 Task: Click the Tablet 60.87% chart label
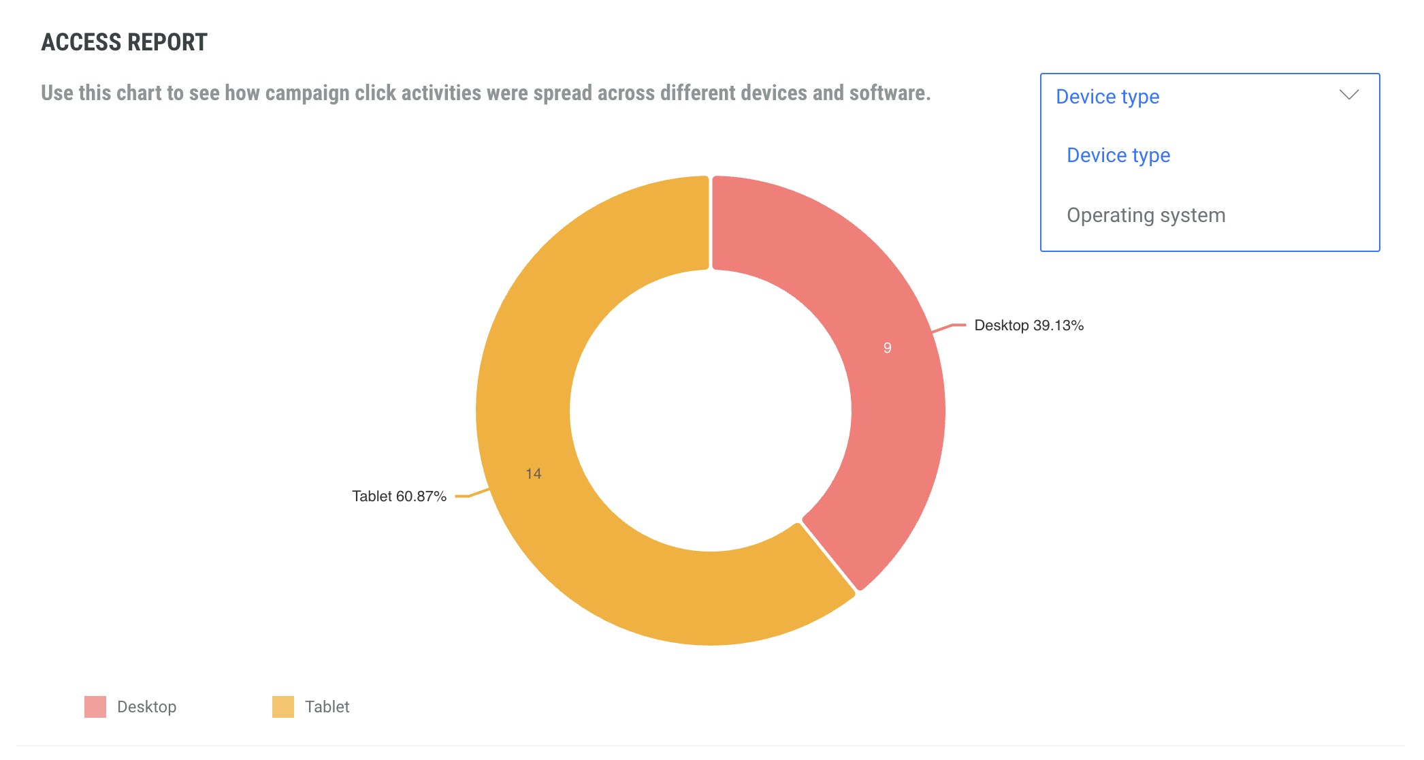(x=399, y=496)
